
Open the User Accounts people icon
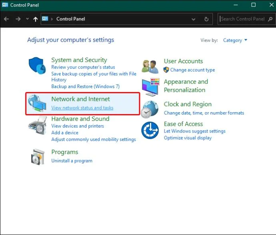150,66
